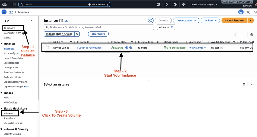This screenshot has height=137, width=257.
Task: Open instance ID i-091344b76e0fa9bae link
Action: (x=89, y=48)
